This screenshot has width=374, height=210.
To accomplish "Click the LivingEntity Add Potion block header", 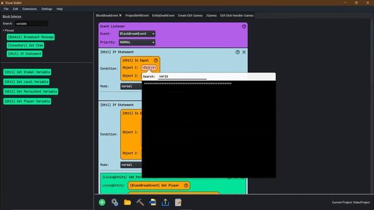I will 122,177.
